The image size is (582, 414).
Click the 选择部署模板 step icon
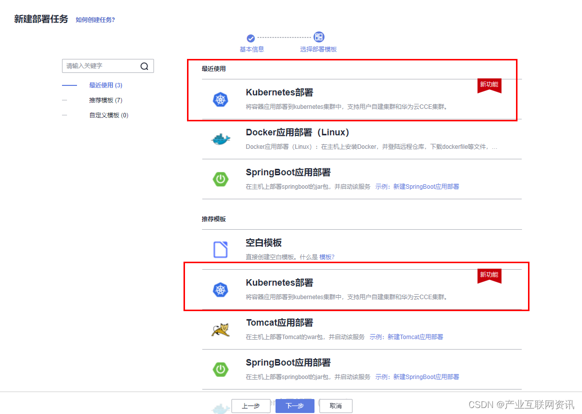point(318,37)
